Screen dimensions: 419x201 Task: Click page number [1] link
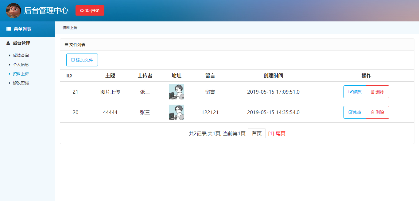click(x=271, y=133)
